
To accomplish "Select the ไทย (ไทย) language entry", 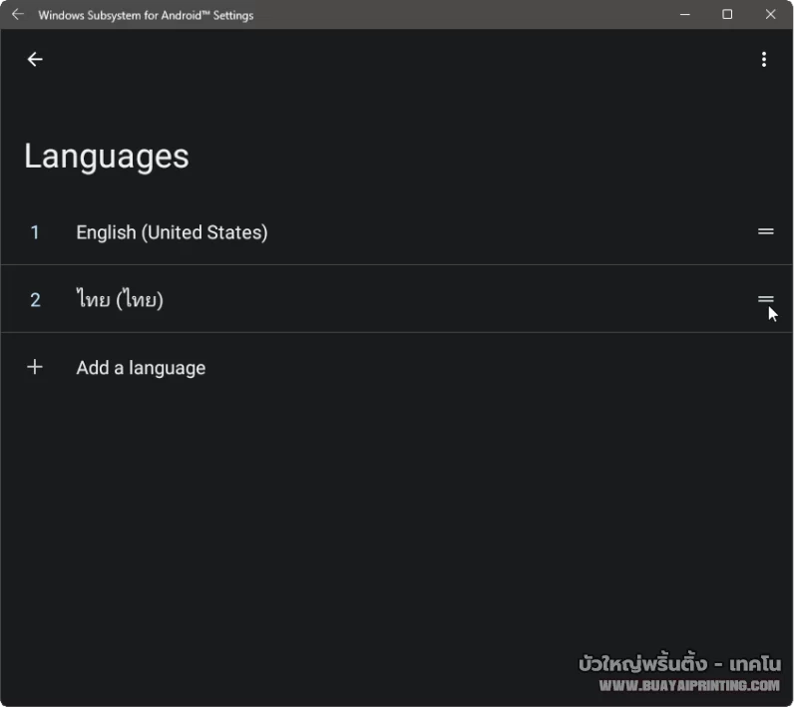I will [x=120, y=300].
